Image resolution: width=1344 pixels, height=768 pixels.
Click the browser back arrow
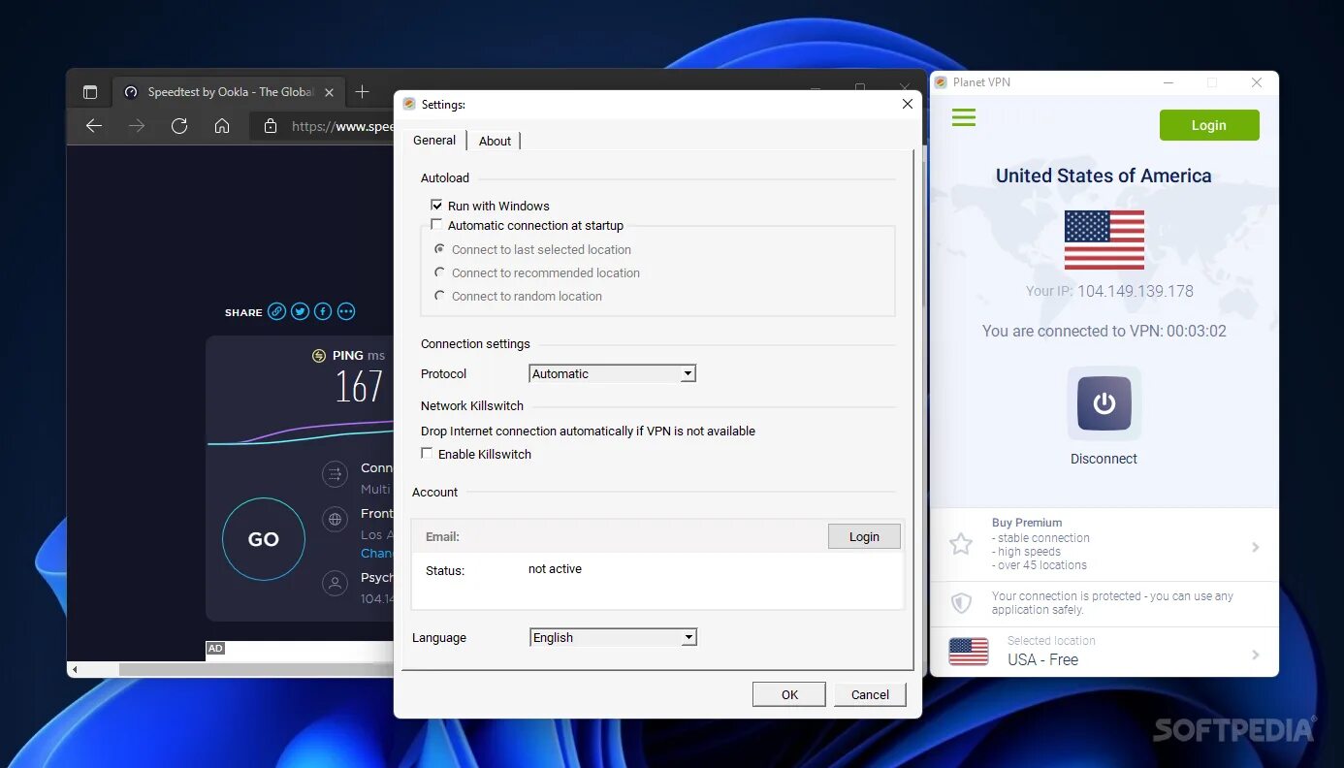pyautogui.click(x=94, y=126)
